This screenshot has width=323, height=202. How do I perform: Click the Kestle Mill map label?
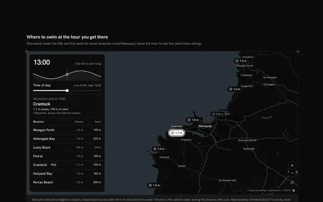pos(249,148)
